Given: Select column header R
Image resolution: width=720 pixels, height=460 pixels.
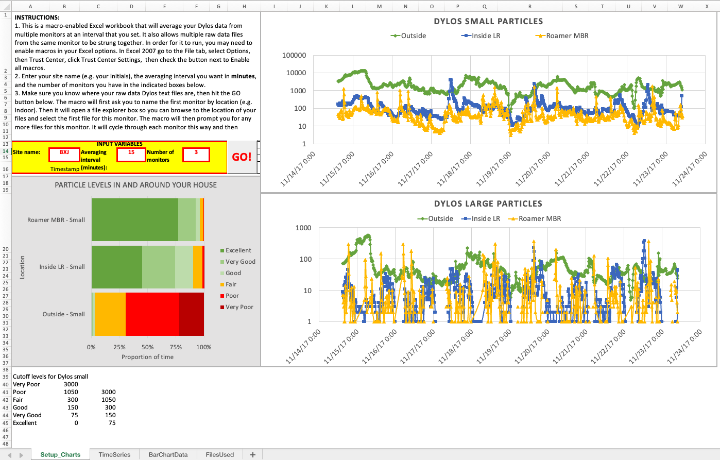Looking at the screenshot, I should pos(530,6).
